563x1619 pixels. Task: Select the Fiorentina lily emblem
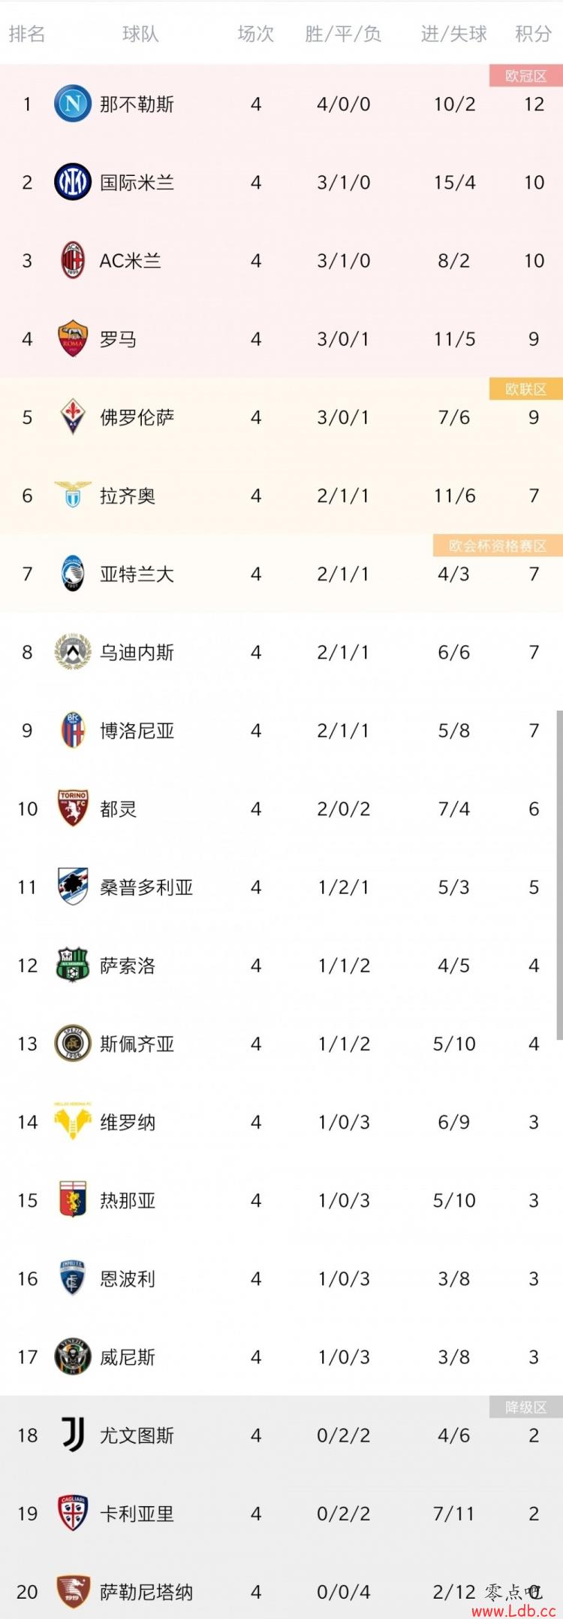[73, 417]
